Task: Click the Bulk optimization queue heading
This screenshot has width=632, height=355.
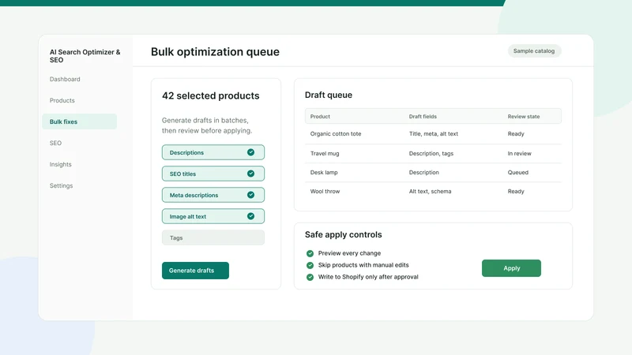Action: 215,52
